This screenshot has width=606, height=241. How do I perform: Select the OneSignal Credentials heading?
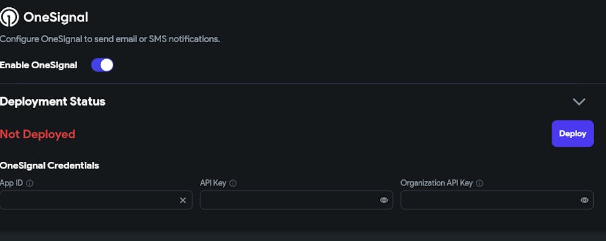tap(50, 165)
